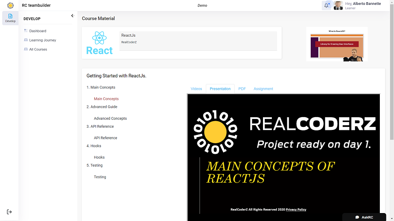Collapse the Develop panel with the back arrow
The width and height of the screenshot is (394, 221).
point(73,16)
